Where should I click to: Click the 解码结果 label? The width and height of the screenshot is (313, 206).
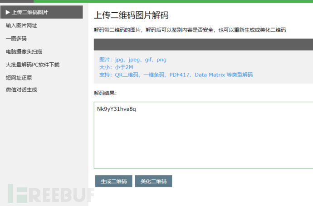[x=105, y=93]
